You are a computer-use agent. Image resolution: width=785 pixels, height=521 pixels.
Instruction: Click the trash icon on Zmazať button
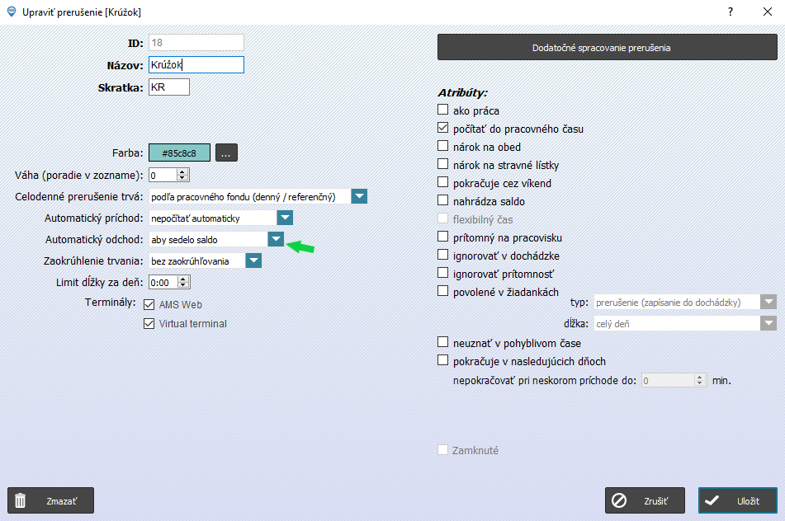(x=20, y=500)
